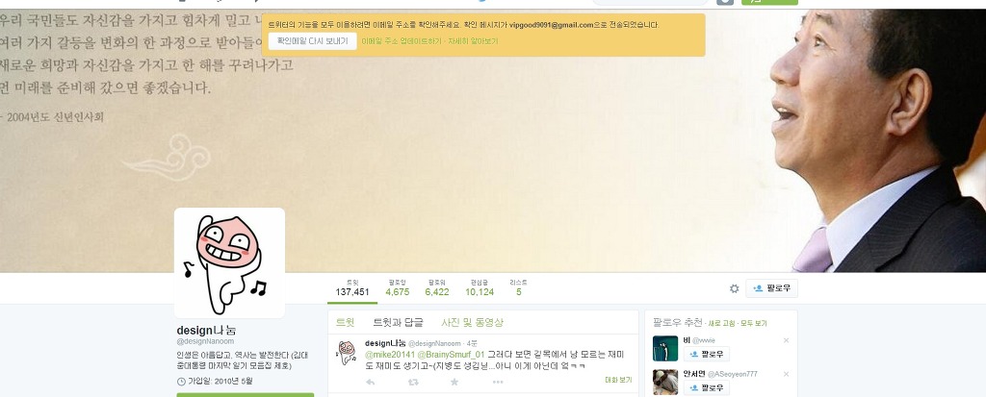986x397 pixels.
Task: Dismiss the @ASeoyeon777 follow suggestion
Action: tap(786, 374)
